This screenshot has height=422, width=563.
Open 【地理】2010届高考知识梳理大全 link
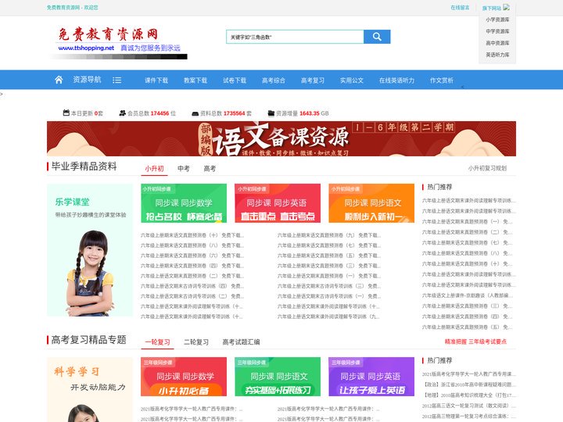469,395
